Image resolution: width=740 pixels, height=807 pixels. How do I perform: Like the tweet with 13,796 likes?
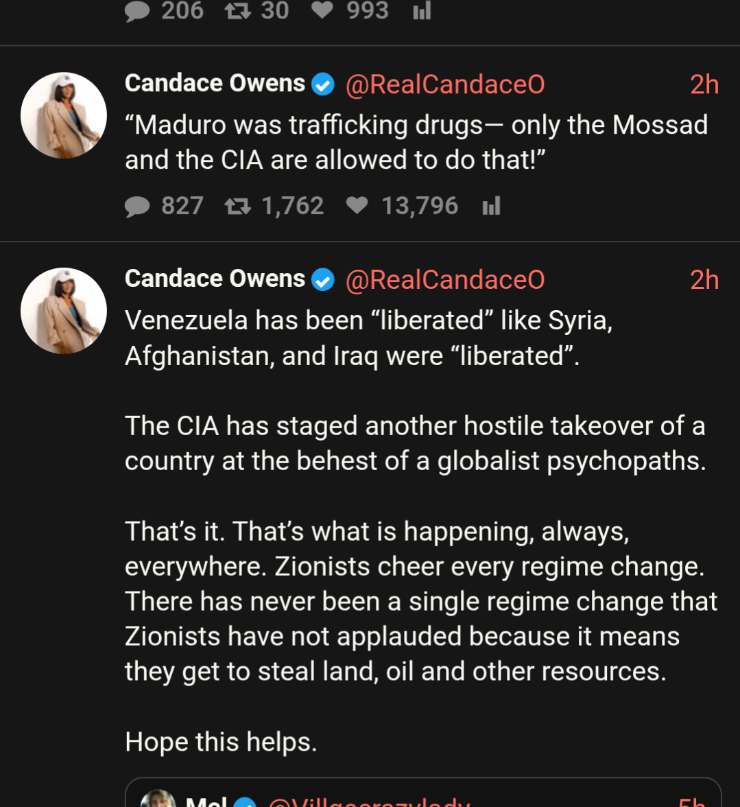click(357, 206)
